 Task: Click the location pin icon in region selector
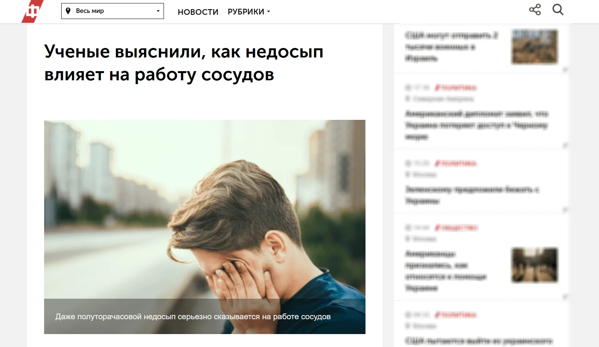[x=68, y=11]
